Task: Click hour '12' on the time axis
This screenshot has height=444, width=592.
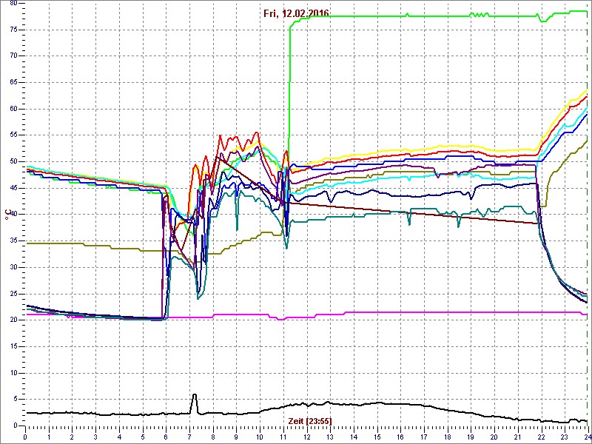Action: (x=306, y=437)
